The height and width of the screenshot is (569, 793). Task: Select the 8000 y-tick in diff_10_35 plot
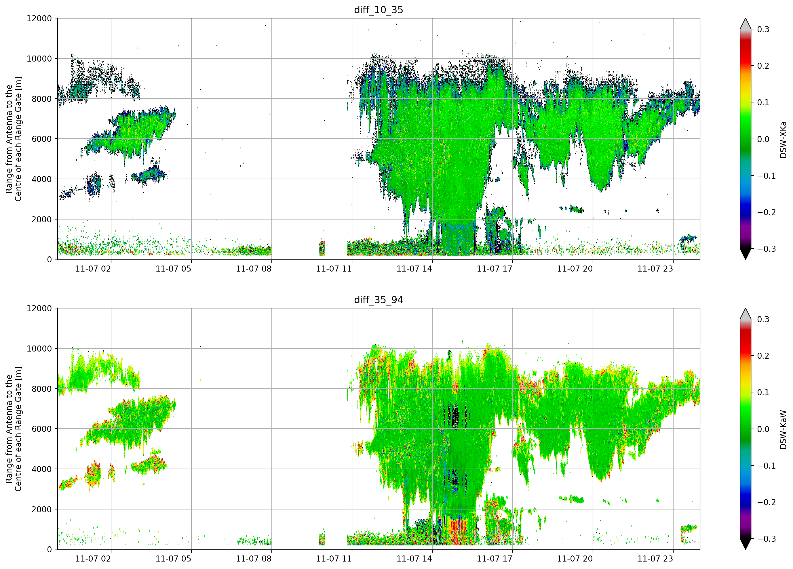(42, 99)
